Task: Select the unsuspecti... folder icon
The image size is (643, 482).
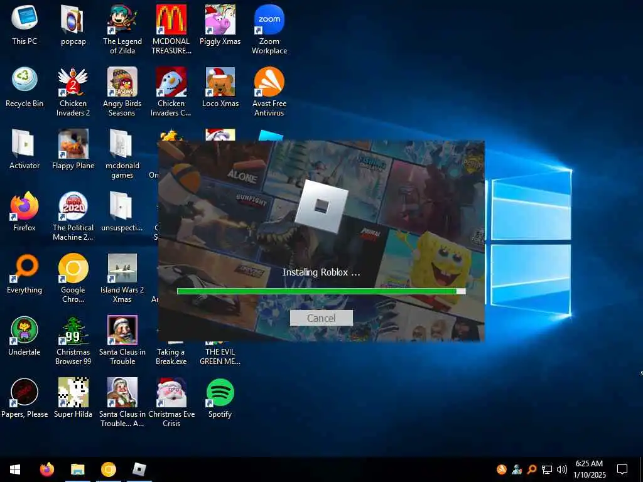Action: click(x=122, y=212)
